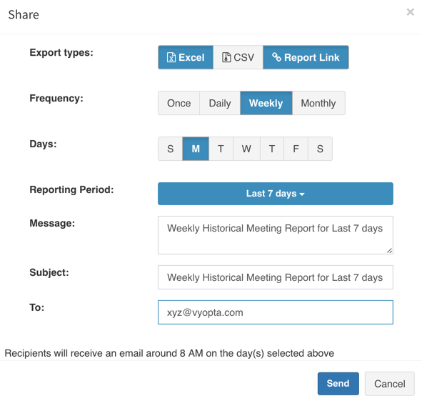This screenshot has width=422, height=406.
Task: Enable Friday in the Days selector
Action: point(296,149)
